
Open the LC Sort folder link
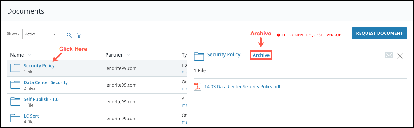click(x=31, y=116)
